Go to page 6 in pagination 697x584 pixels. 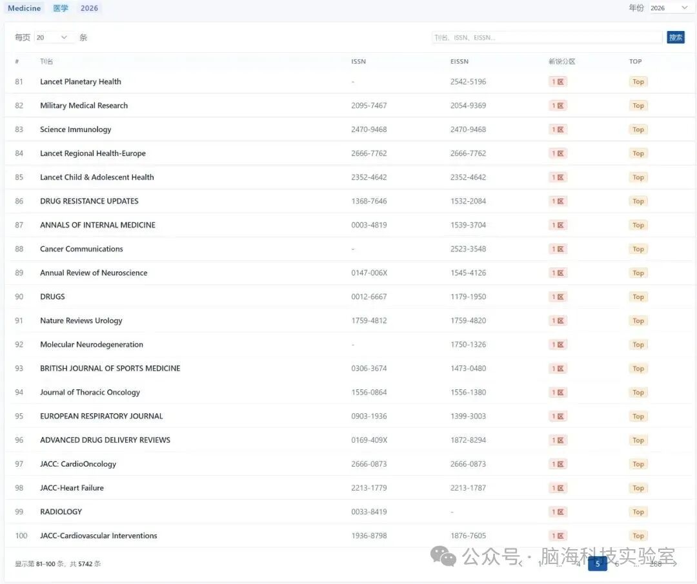point(617,564)
